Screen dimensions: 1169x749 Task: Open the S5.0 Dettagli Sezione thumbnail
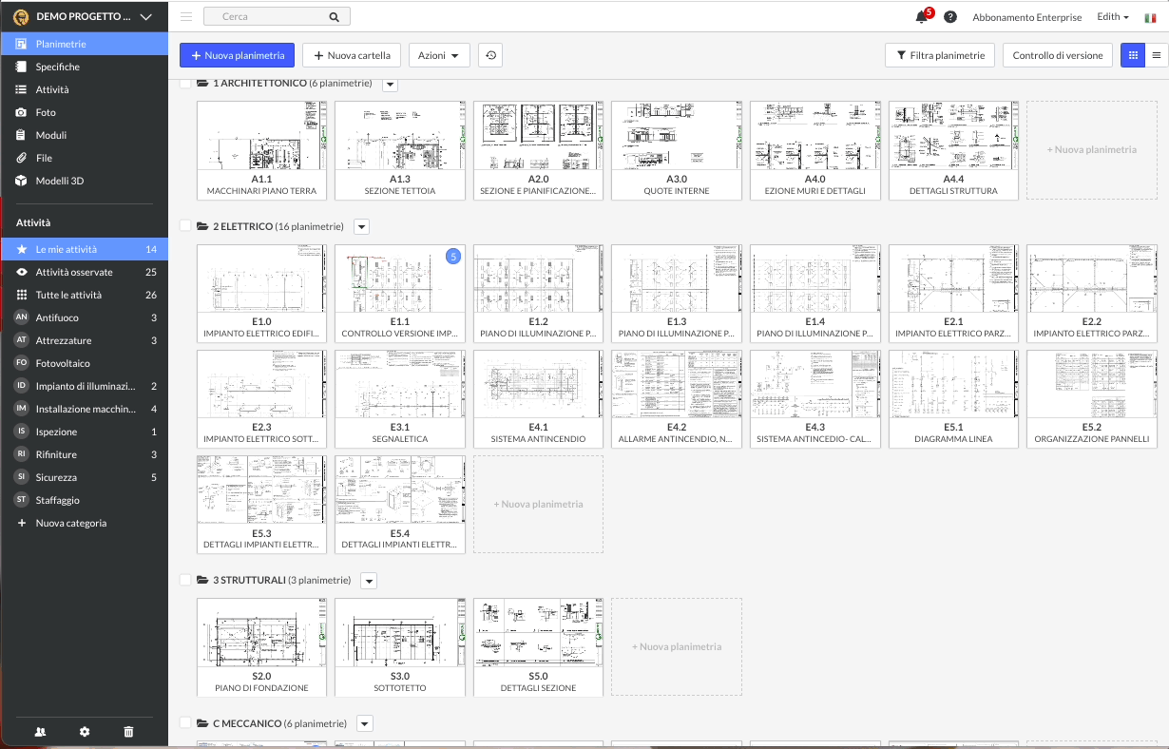click(x=538, y=647)
